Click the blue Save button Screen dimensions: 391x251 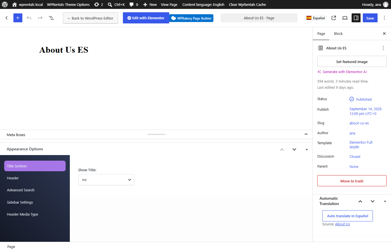pos(370,18)
